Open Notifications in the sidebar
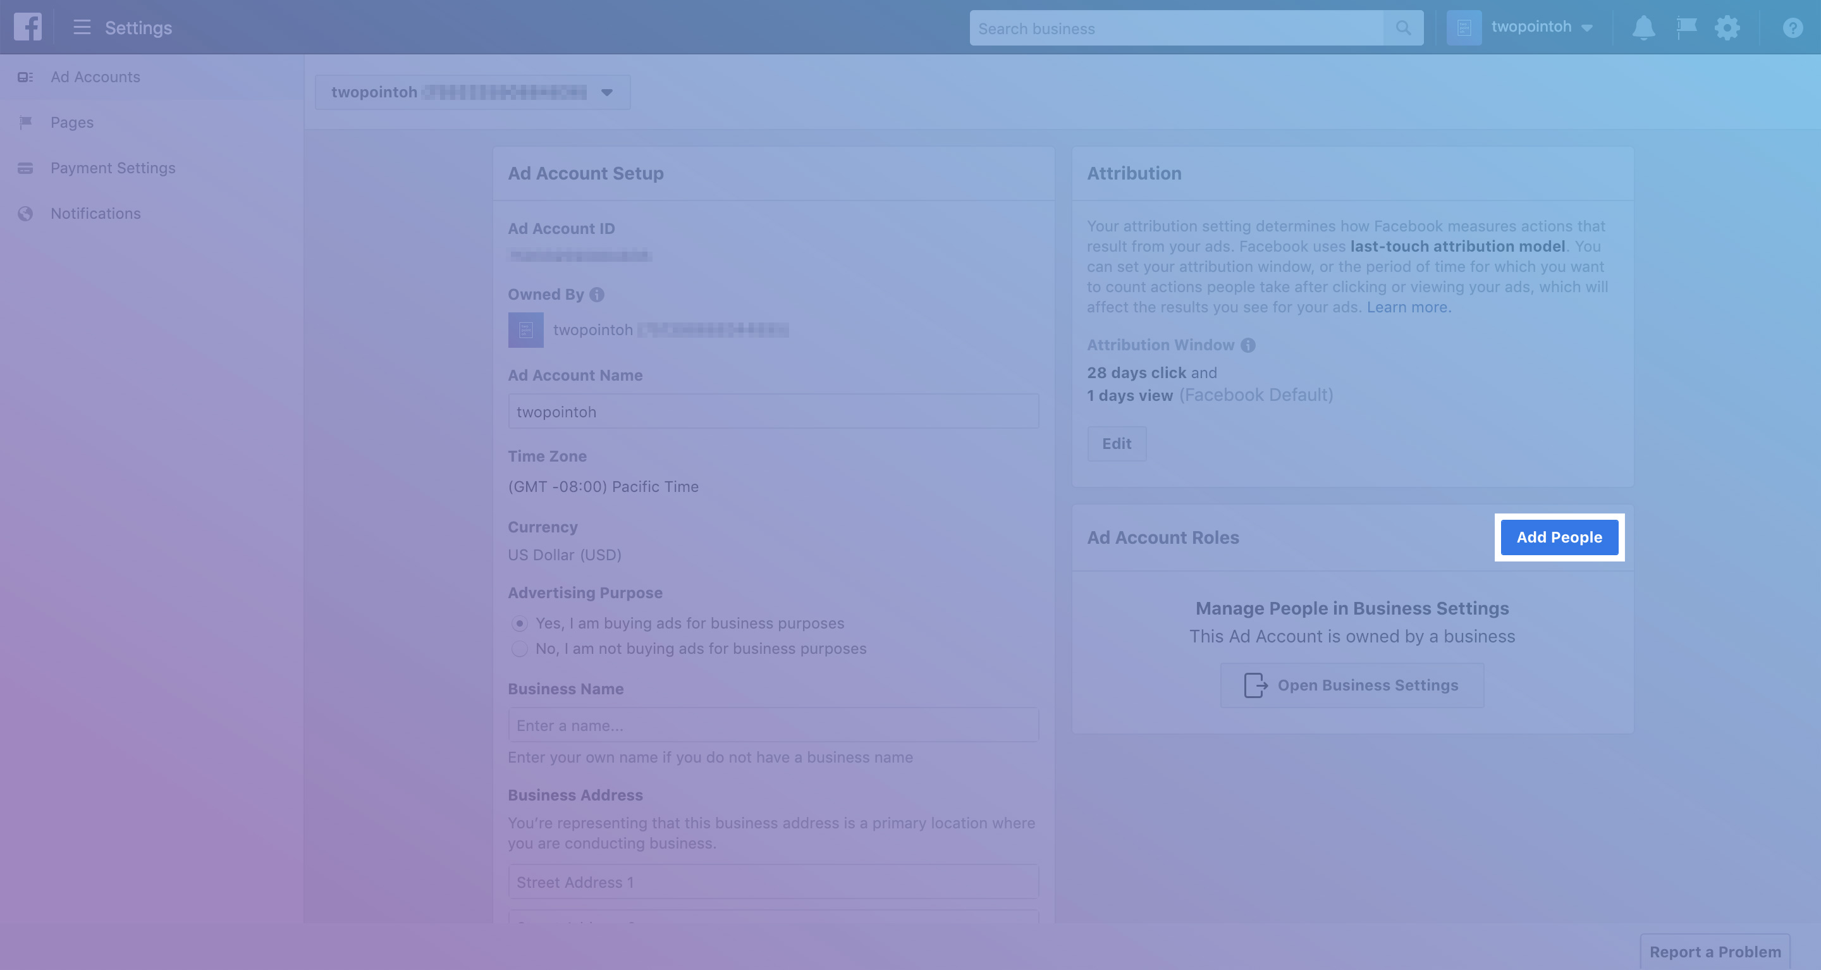 (95, 214)
